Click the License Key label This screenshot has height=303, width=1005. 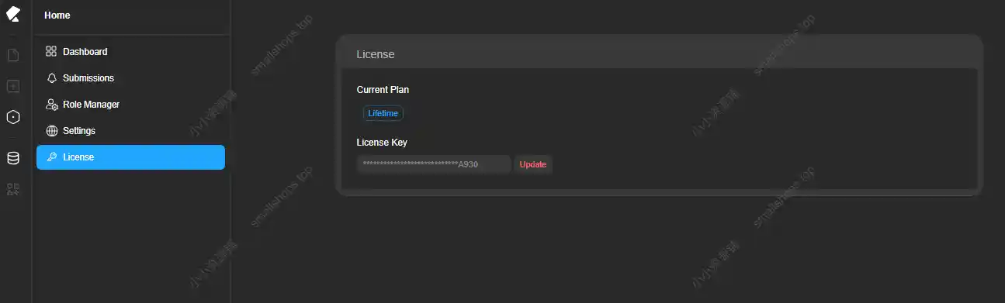382,143
